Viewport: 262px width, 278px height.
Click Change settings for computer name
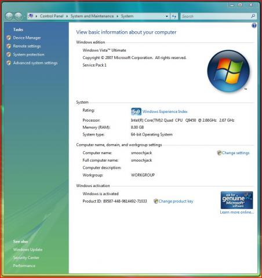[x=235, y=153]
